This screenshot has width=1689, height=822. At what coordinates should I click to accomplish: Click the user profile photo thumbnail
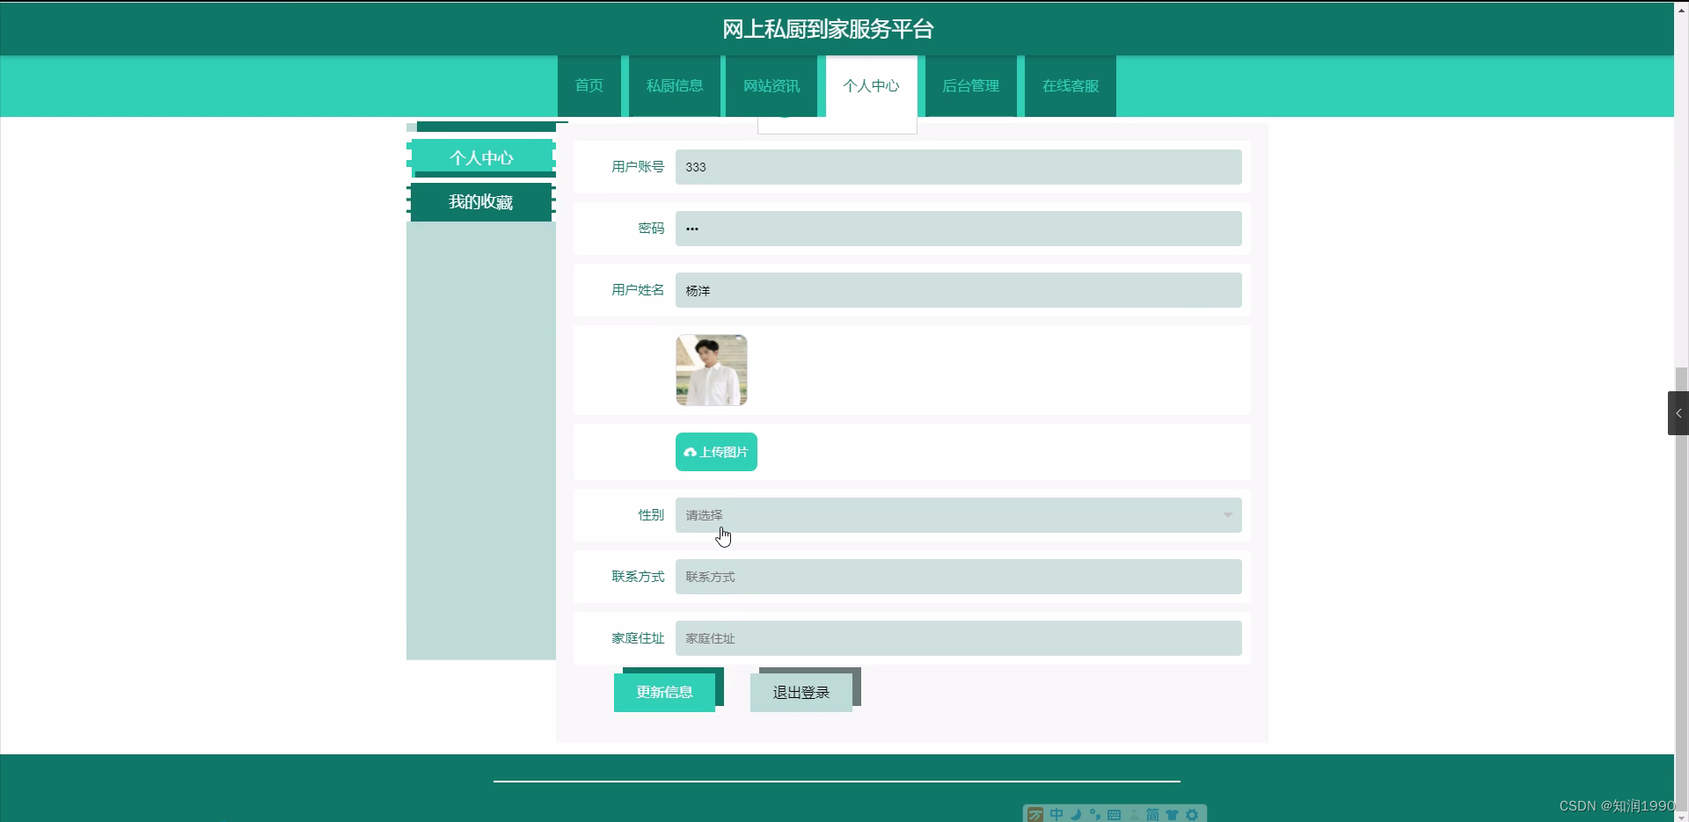(x=711, y=369)
